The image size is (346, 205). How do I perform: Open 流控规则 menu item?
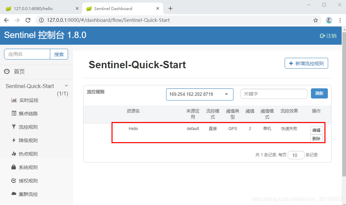pos(28,127)
